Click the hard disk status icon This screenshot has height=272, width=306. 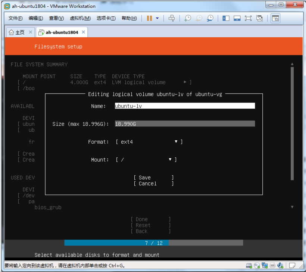click(249, 266)
